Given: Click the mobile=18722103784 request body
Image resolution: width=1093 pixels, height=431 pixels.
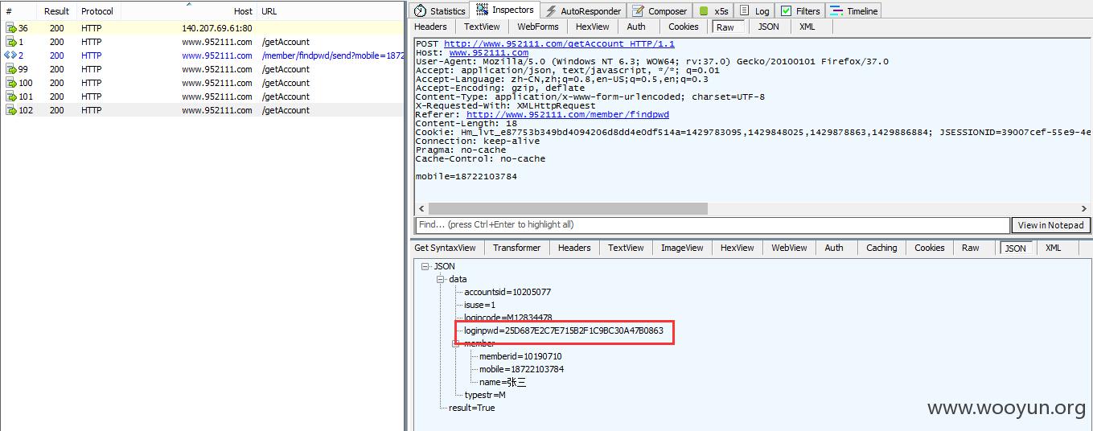Looking at the screenshot, I should 466,176.
